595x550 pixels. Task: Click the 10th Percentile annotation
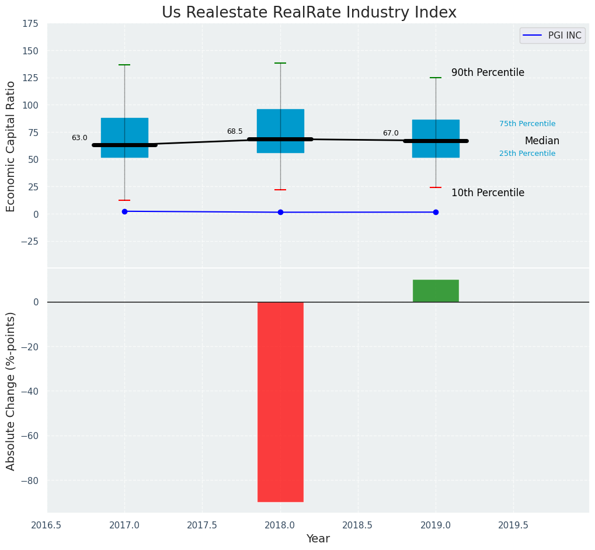pos(488,193)
